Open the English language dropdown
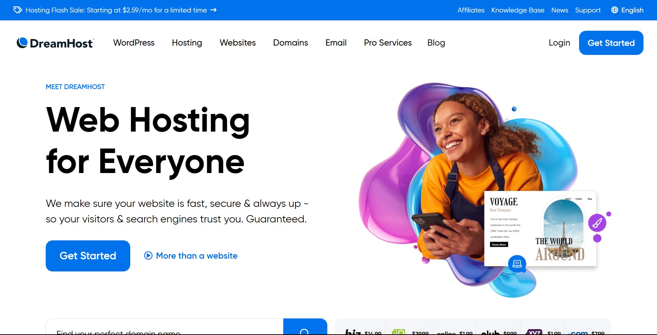Image resolution: width=657 pixels, height=335 pixels. [x=632, y=10]
